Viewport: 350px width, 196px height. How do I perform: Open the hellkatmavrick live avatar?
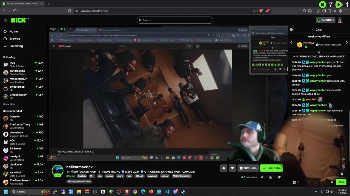58,171
